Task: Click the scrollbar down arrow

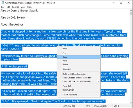Action: click(131, 102)
